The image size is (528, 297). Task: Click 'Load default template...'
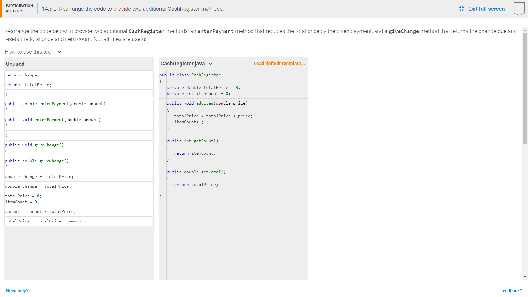pos(279,63)
